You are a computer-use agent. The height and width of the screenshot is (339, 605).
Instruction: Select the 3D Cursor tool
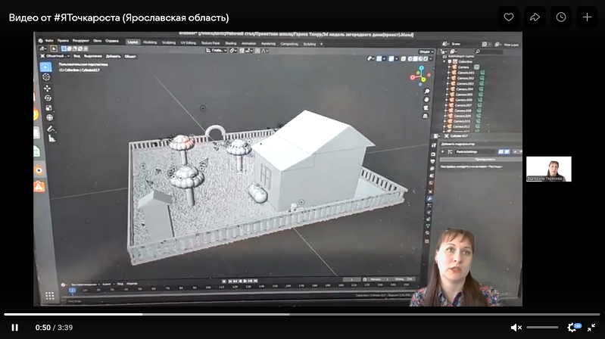click(46, 77)
